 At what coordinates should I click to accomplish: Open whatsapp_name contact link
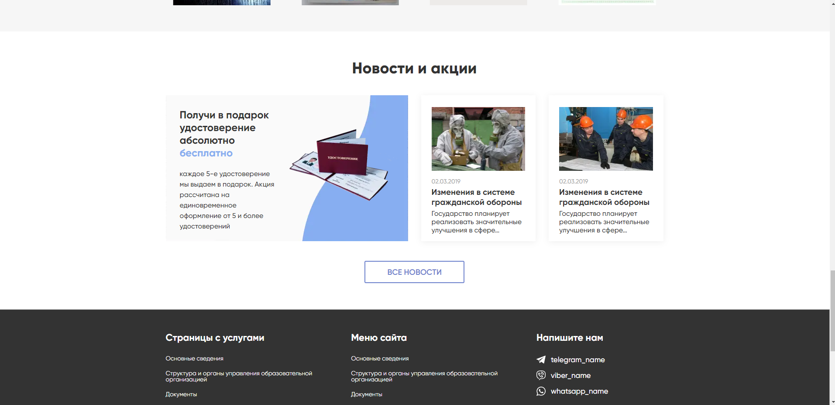point(579,391)
